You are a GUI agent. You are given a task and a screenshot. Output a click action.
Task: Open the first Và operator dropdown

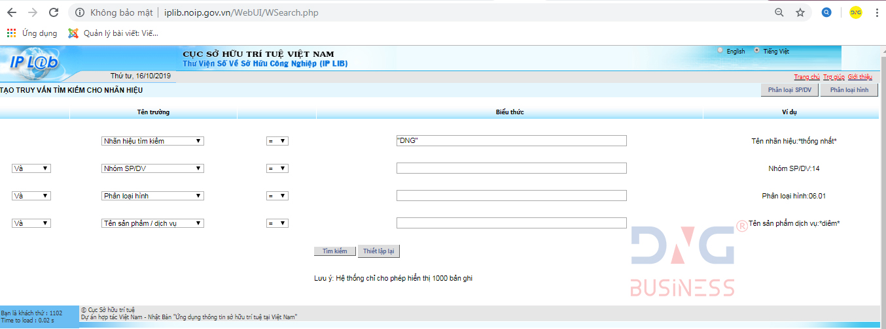(31, 168)
